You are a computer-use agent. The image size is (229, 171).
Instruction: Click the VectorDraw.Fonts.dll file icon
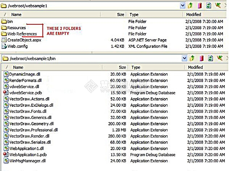pyautogui.click(x=6, y=111)
